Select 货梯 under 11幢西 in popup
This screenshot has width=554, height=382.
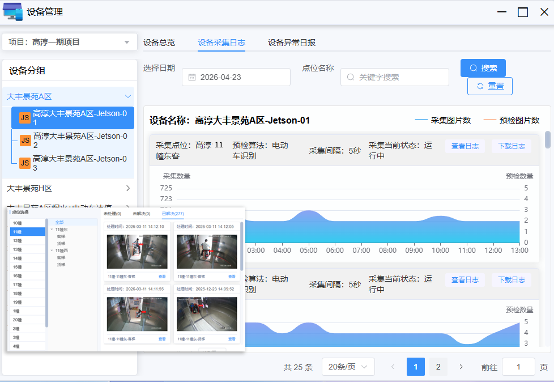click(x=61, y=265)
